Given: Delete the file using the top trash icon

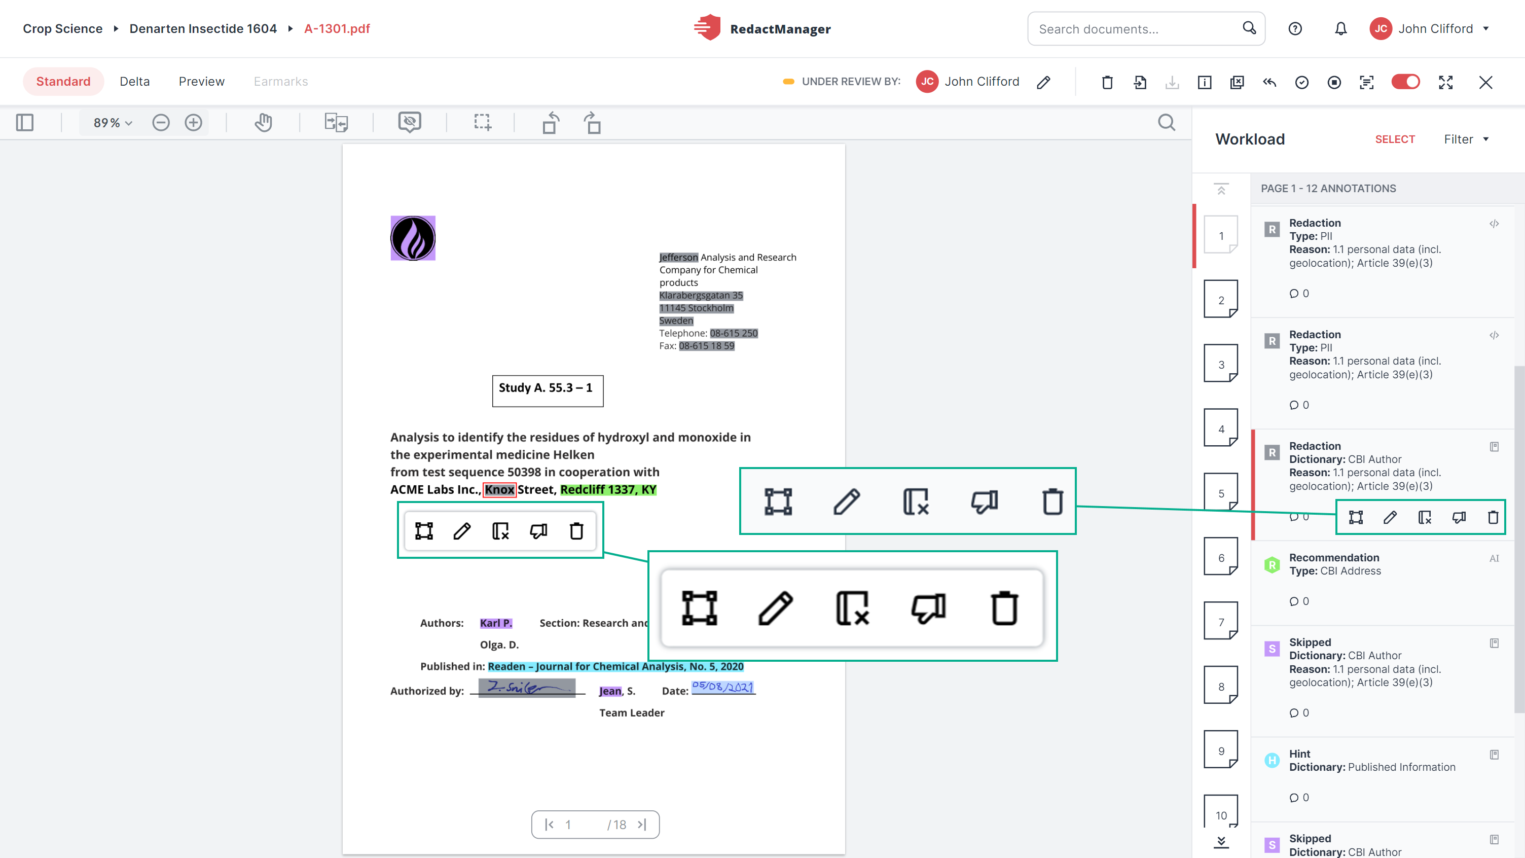Looking at the screenshot, I should 1107,82.
